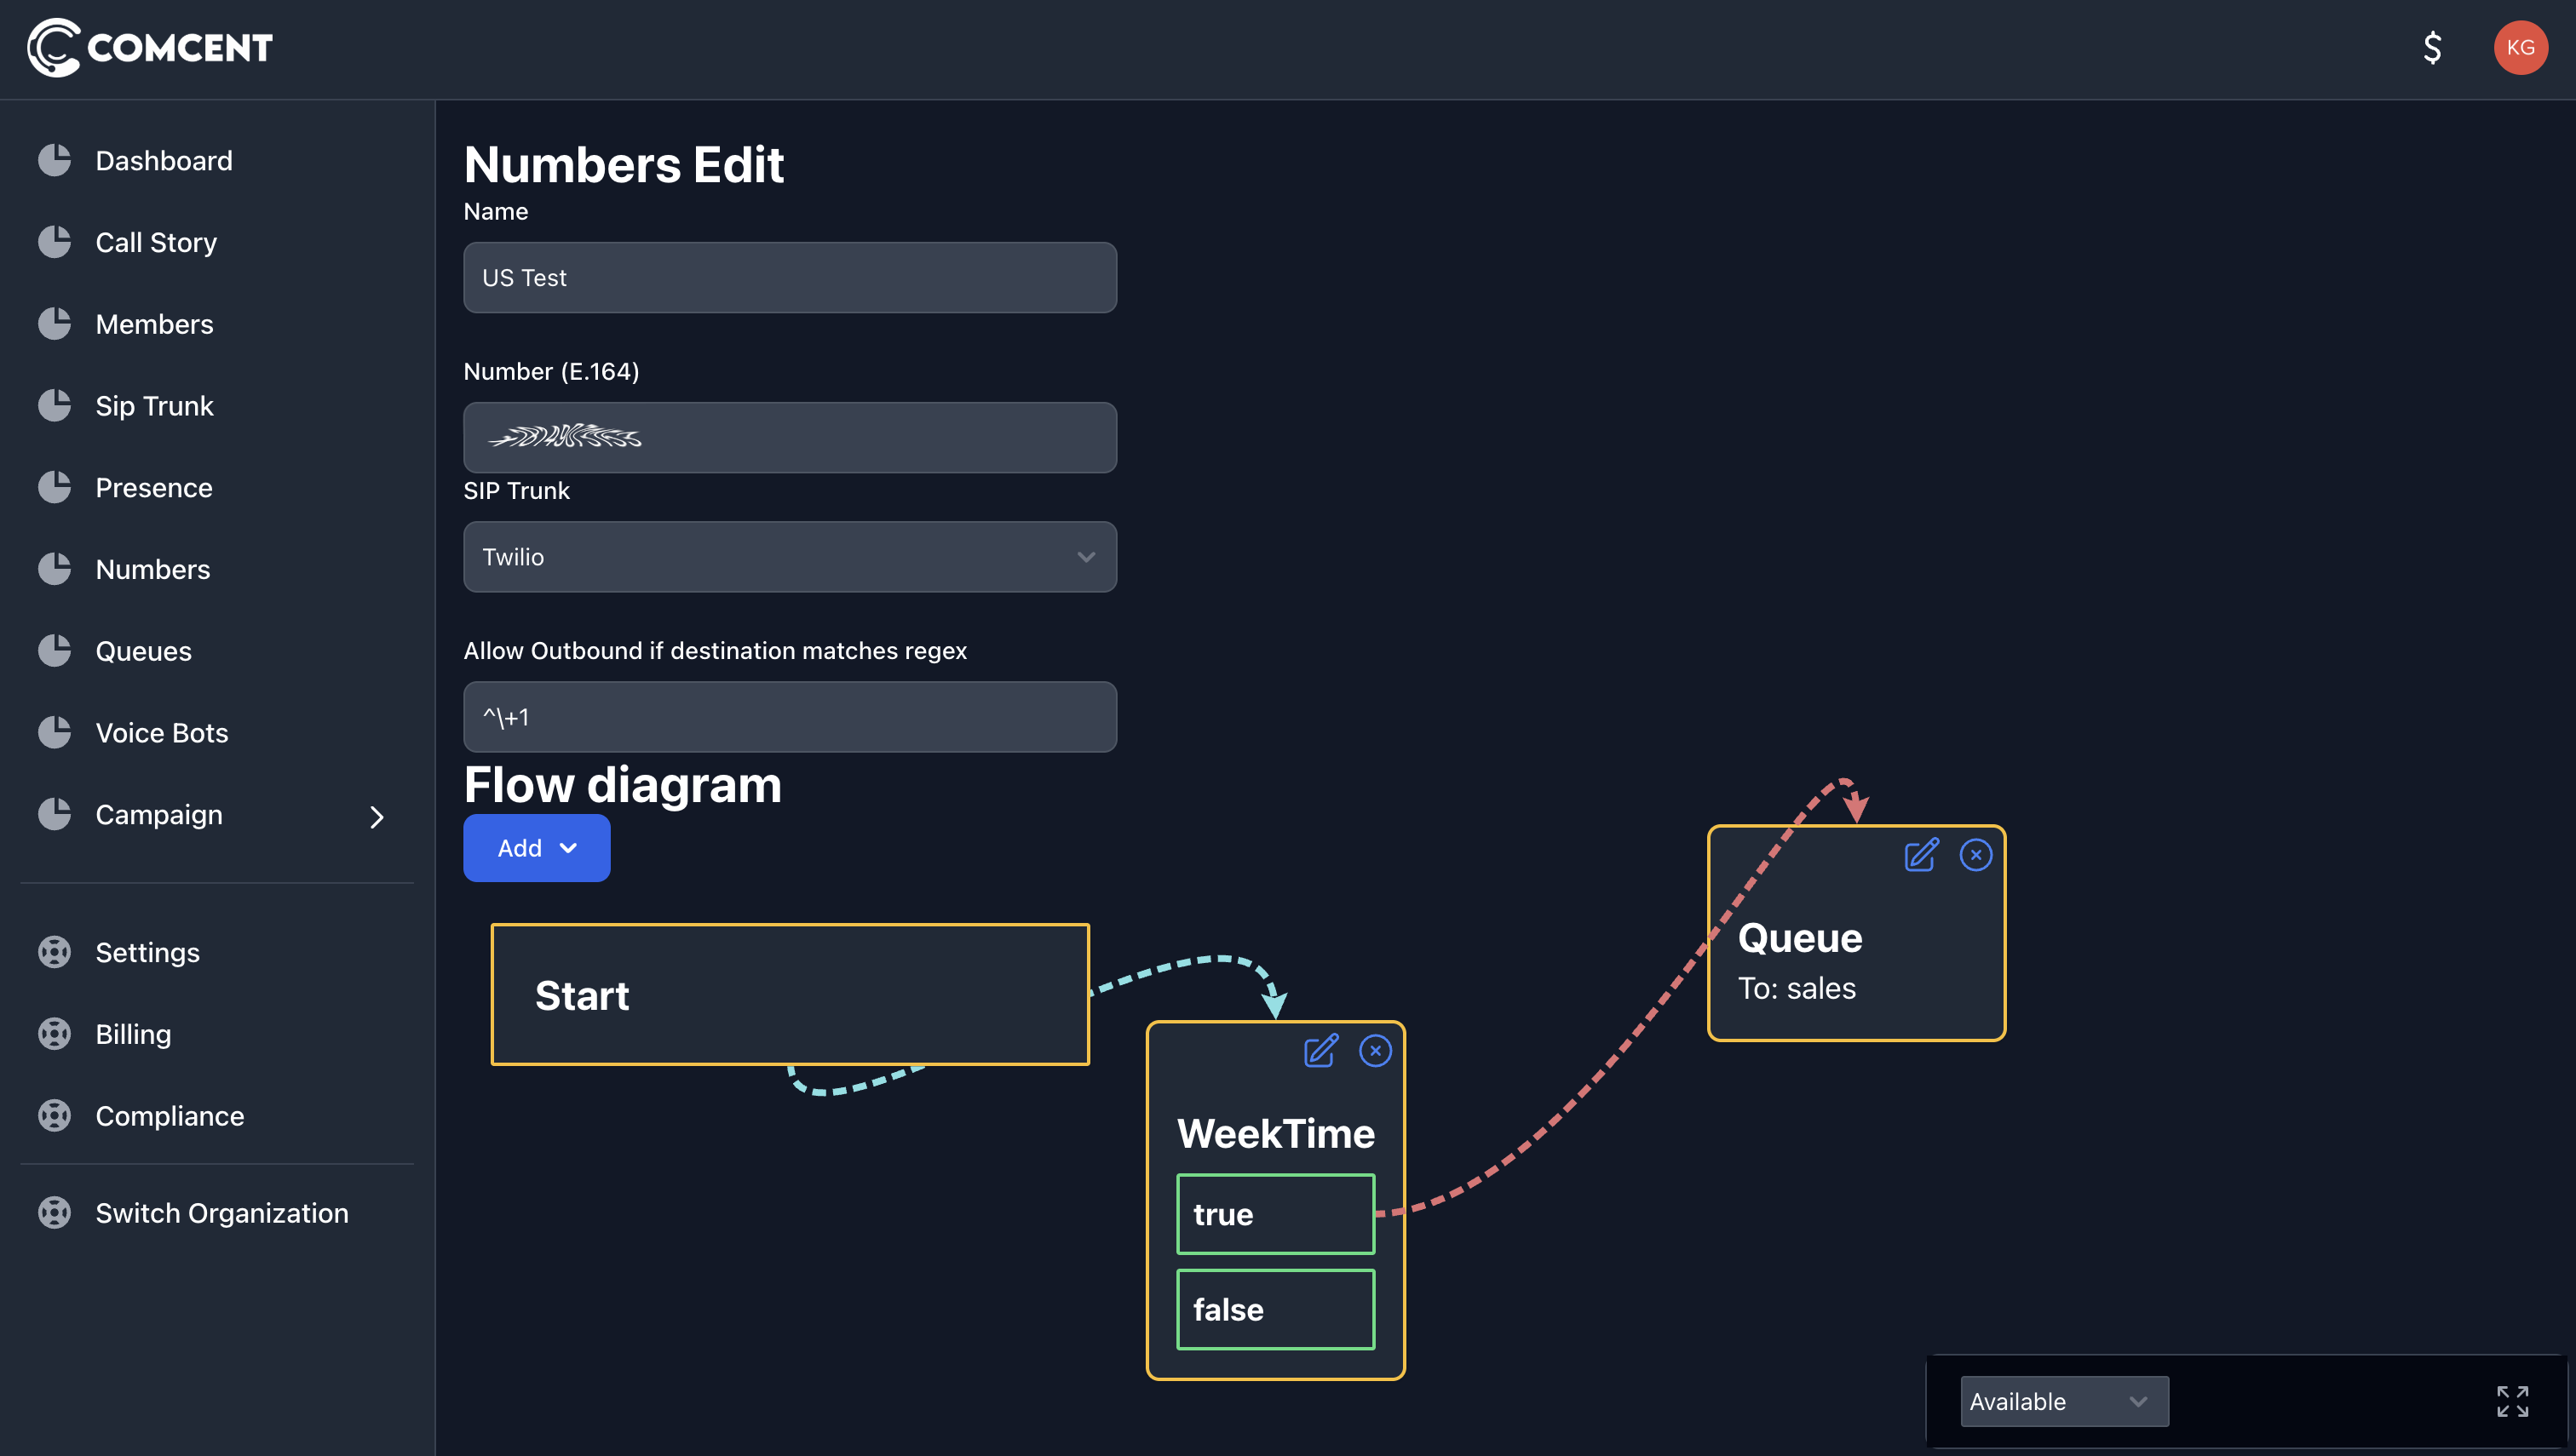Delete the WeekTime node with X icon
The height and width of the screenshot is (1456, 2576).
click(1376, 1051)
